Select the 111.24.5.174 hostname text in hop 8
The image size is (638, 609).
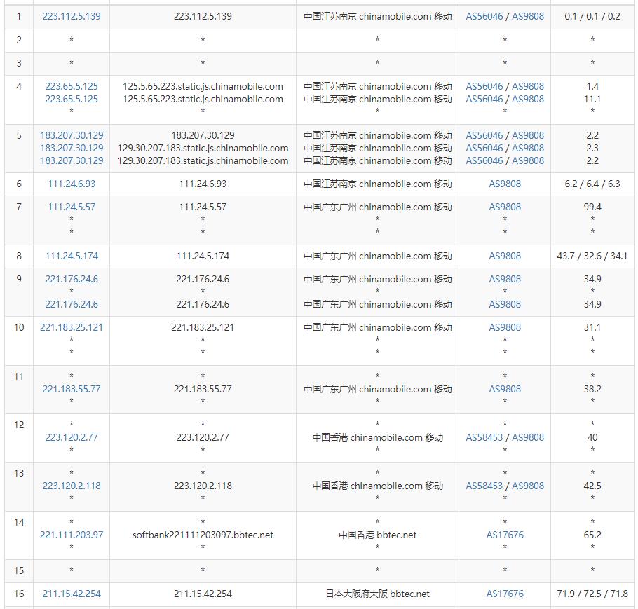point(203,256)
